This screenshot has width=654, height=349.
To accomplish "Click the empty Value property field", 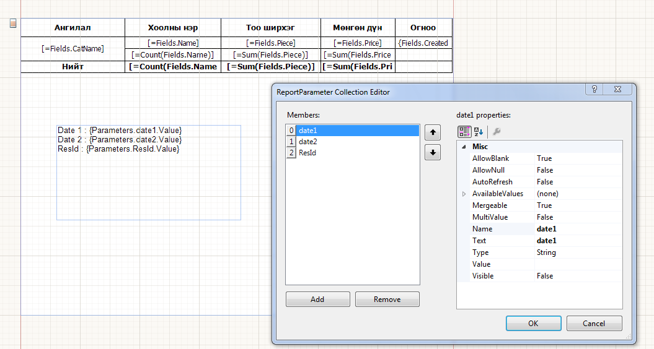I will pyautogui.click(x=578, y=264).
